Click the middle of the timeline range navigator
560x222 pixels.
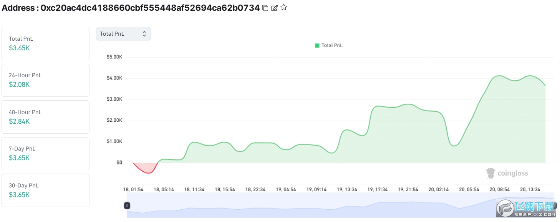(x=340, y=206)
